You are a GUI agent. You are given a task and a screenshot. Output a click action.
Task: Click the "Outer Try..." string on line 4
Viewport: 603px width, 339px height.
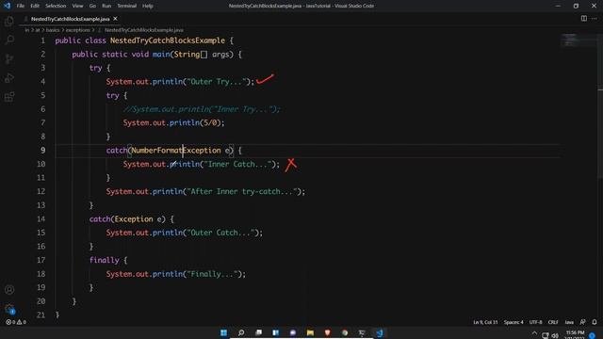pos(216,82)
